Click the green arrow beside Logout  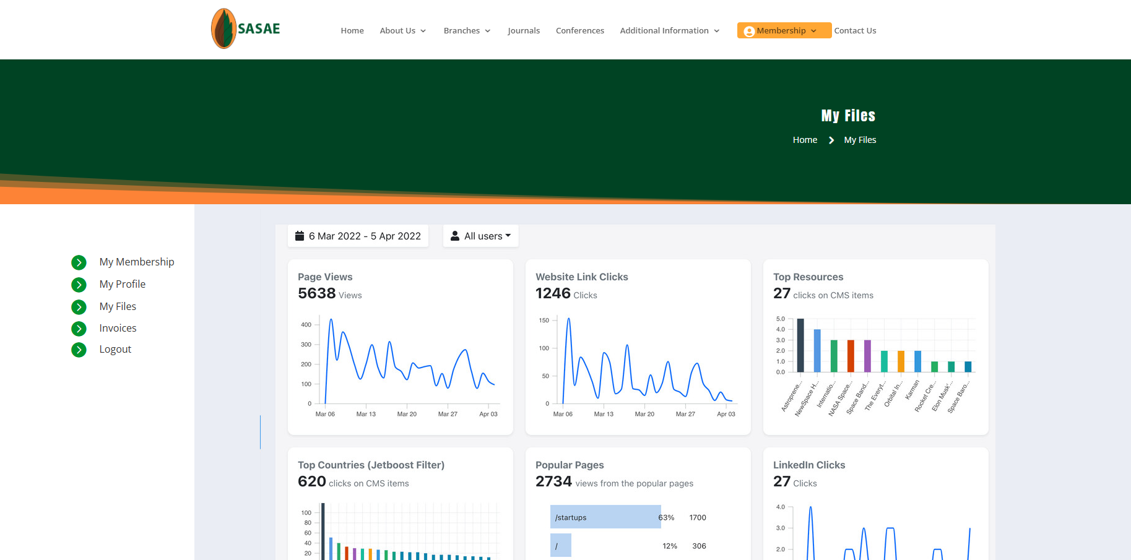[79, 350]
